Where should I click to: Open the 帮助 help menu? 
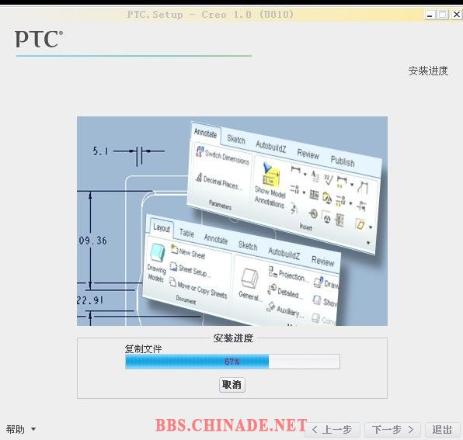21,429
